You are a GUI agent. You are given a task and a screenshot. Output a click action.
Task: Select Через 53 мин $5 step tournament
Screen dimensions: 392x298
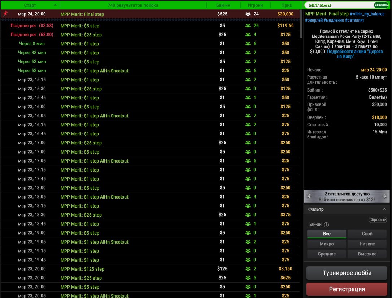coord(150,62)
